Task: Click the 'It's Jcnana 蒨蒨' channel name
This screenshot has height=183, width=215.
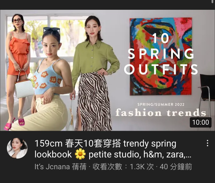Action: click(60, 167)
